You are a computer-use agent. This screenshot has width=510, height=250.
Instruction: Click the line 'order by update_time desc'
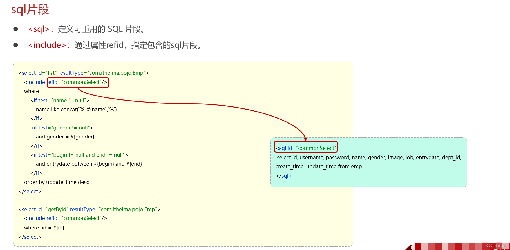click(57, 182)
